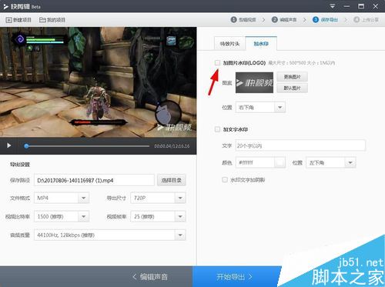This screenshot has height=287, width=385.
Task: Open audio quality 44100Hz dropdown
Action: coord(110,235)
